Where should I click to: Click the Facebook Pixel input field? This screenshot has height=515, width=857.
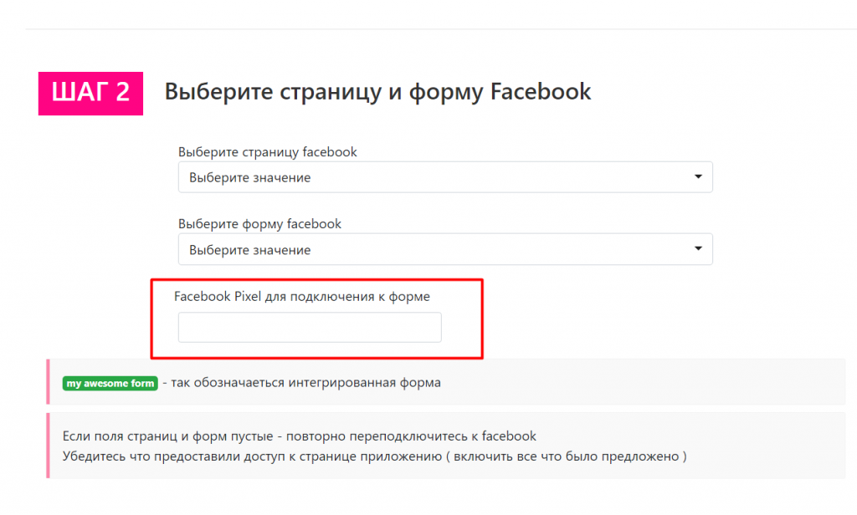310,327
